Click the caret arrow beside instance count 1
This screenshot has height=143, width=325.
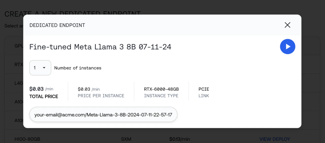pyautogui.click(x=44, y=68)
